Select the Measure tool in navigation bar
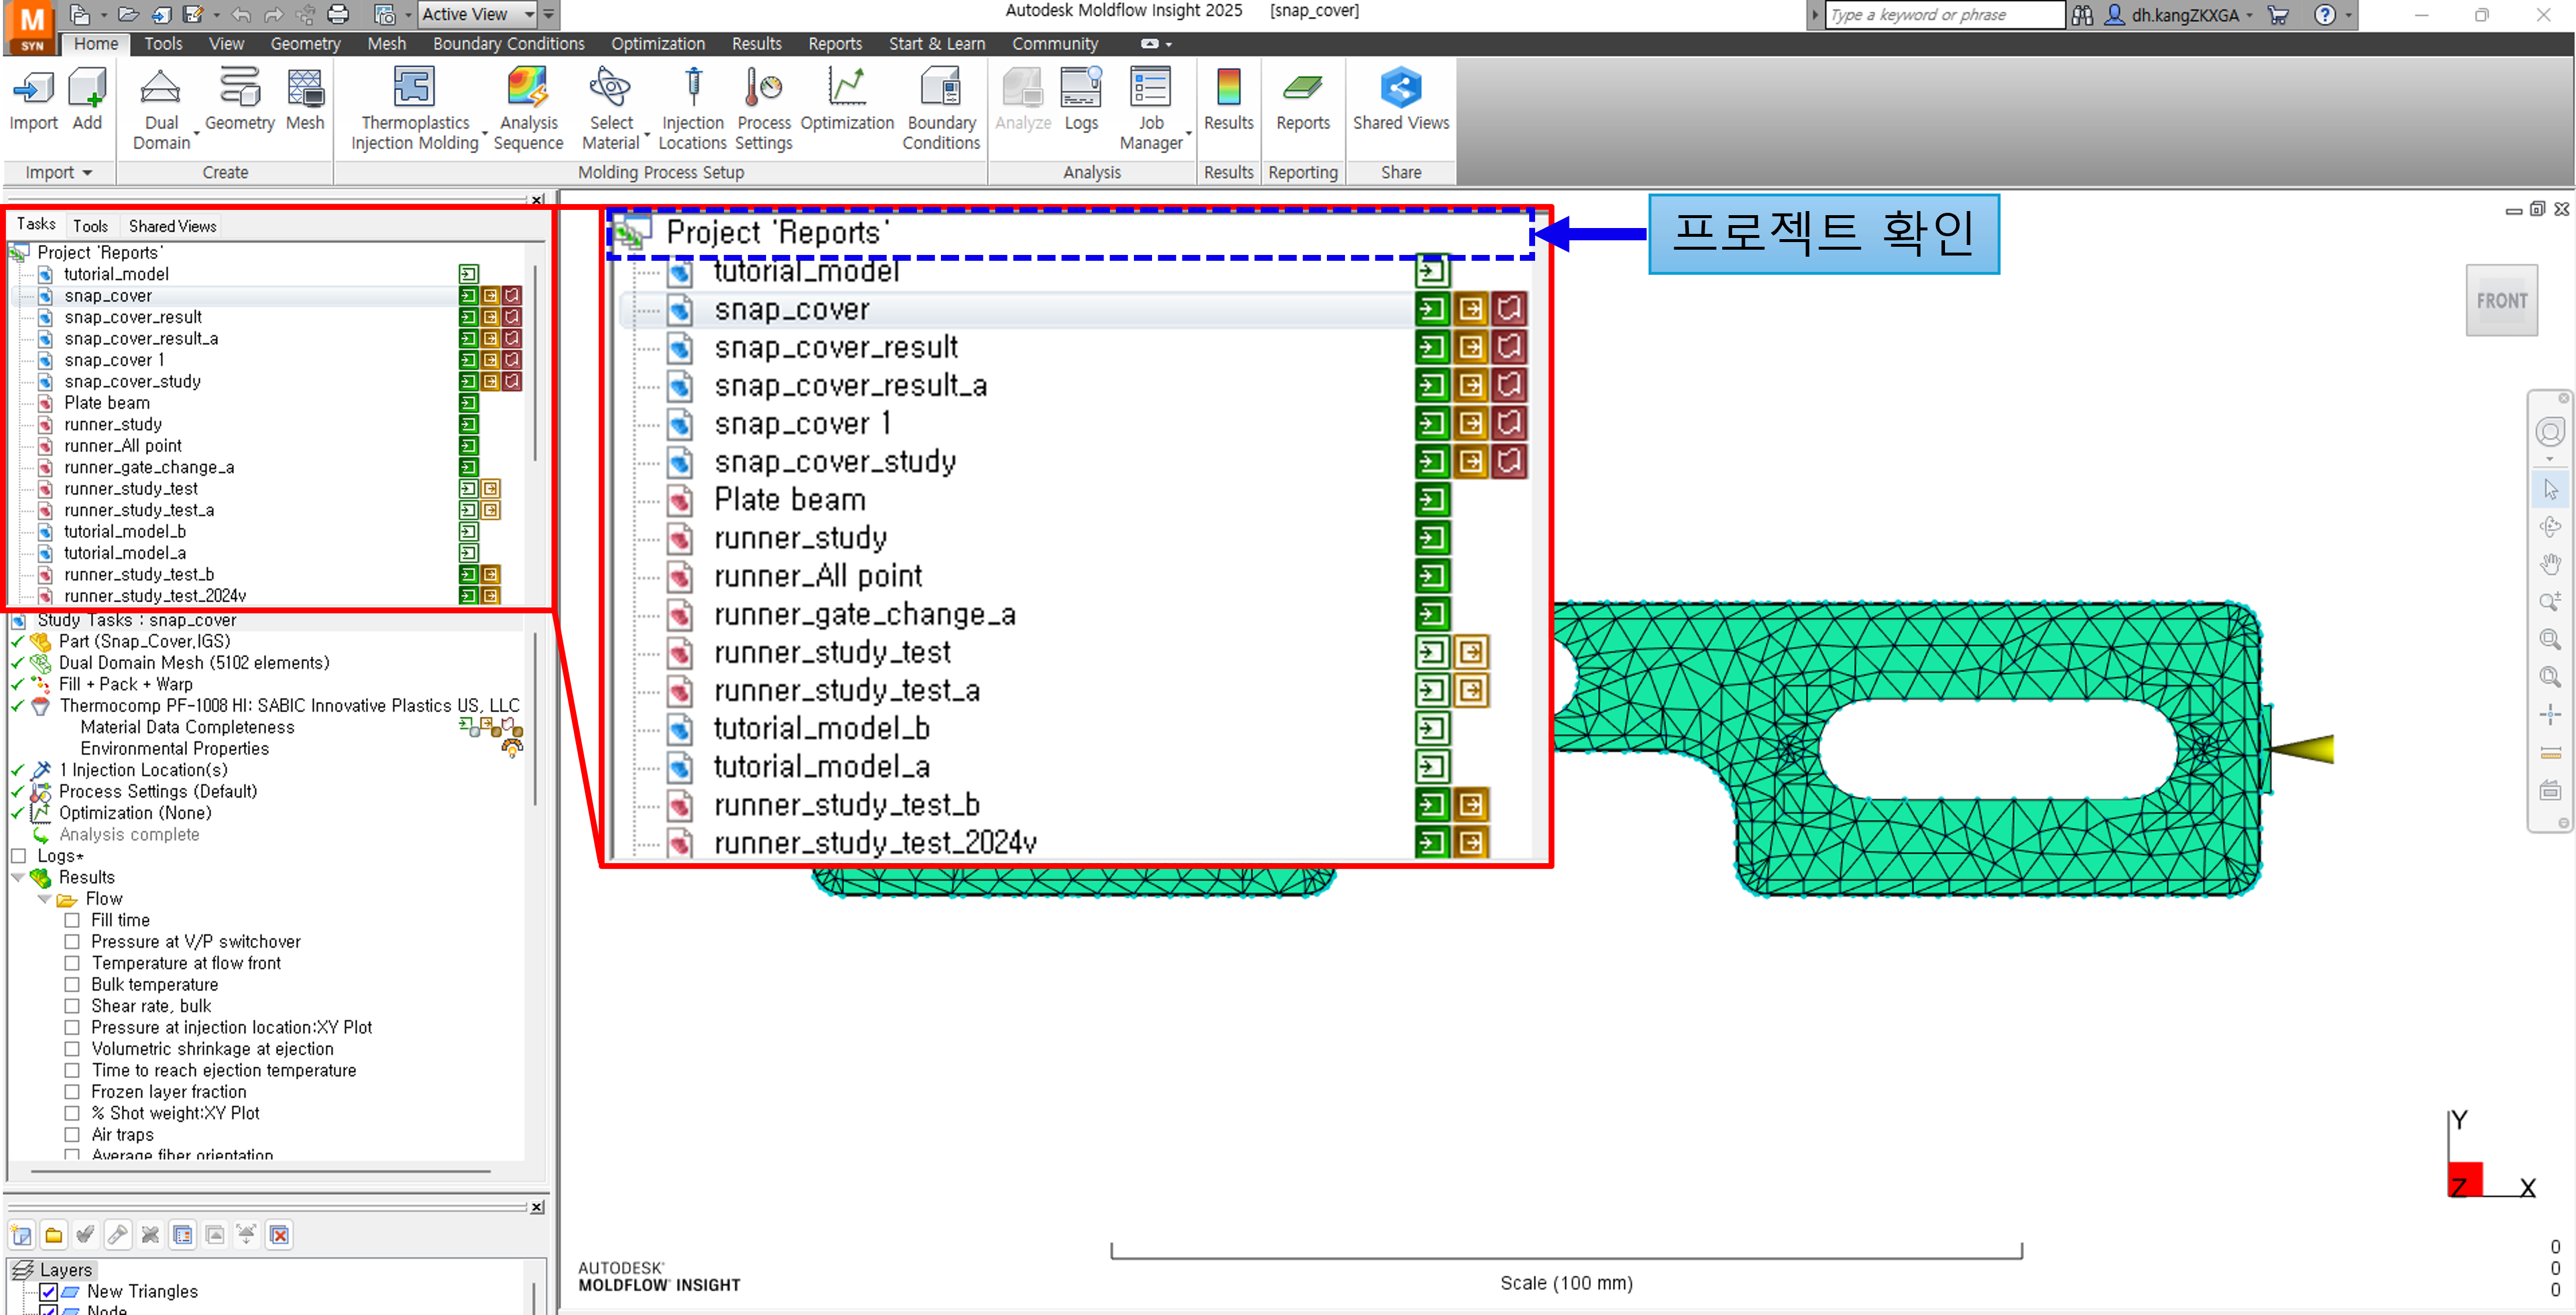2576x1315 pixels. [x=2550, y=752]
